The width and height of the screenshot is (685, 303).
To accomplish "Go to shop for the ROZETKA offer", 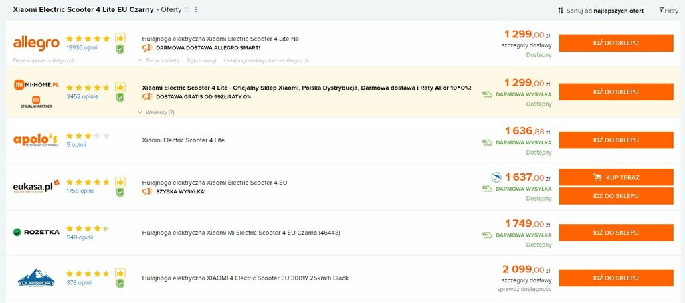I will pyautogui.click(x=616, y=233).
